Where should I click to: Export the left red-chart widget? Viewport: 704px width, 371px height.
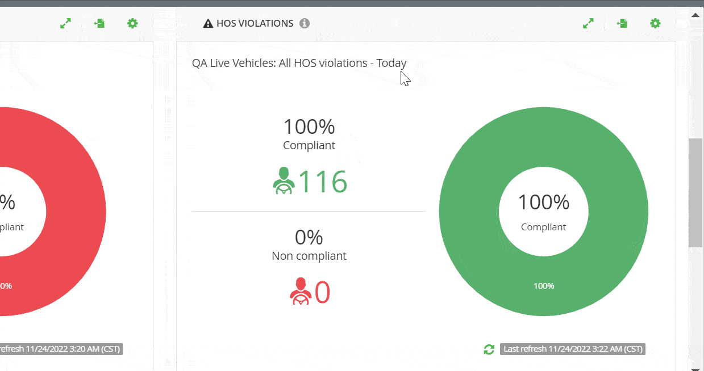click(99, 23)
